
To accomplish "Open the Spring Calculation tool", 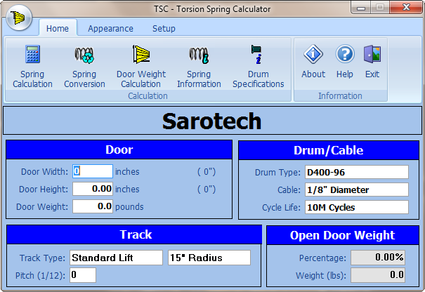I will tap(32, 67).
